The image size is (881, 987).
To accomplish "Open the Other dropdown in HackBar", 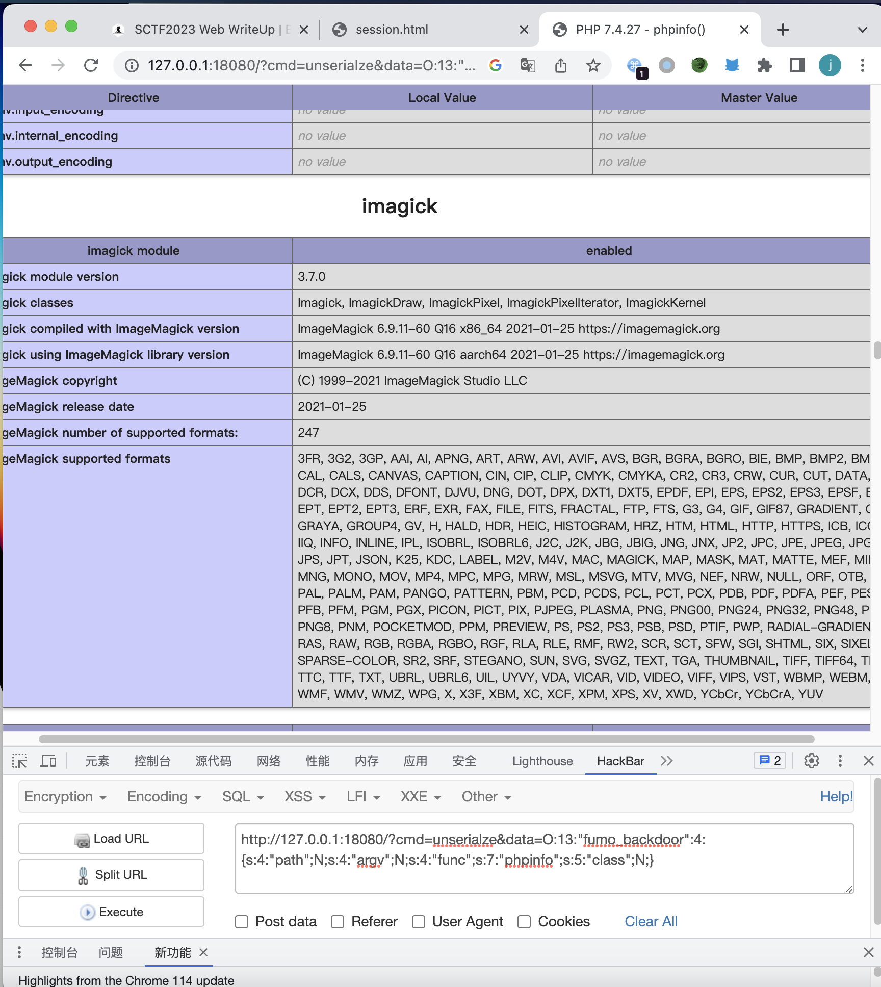I will click(x=486, y=797).
